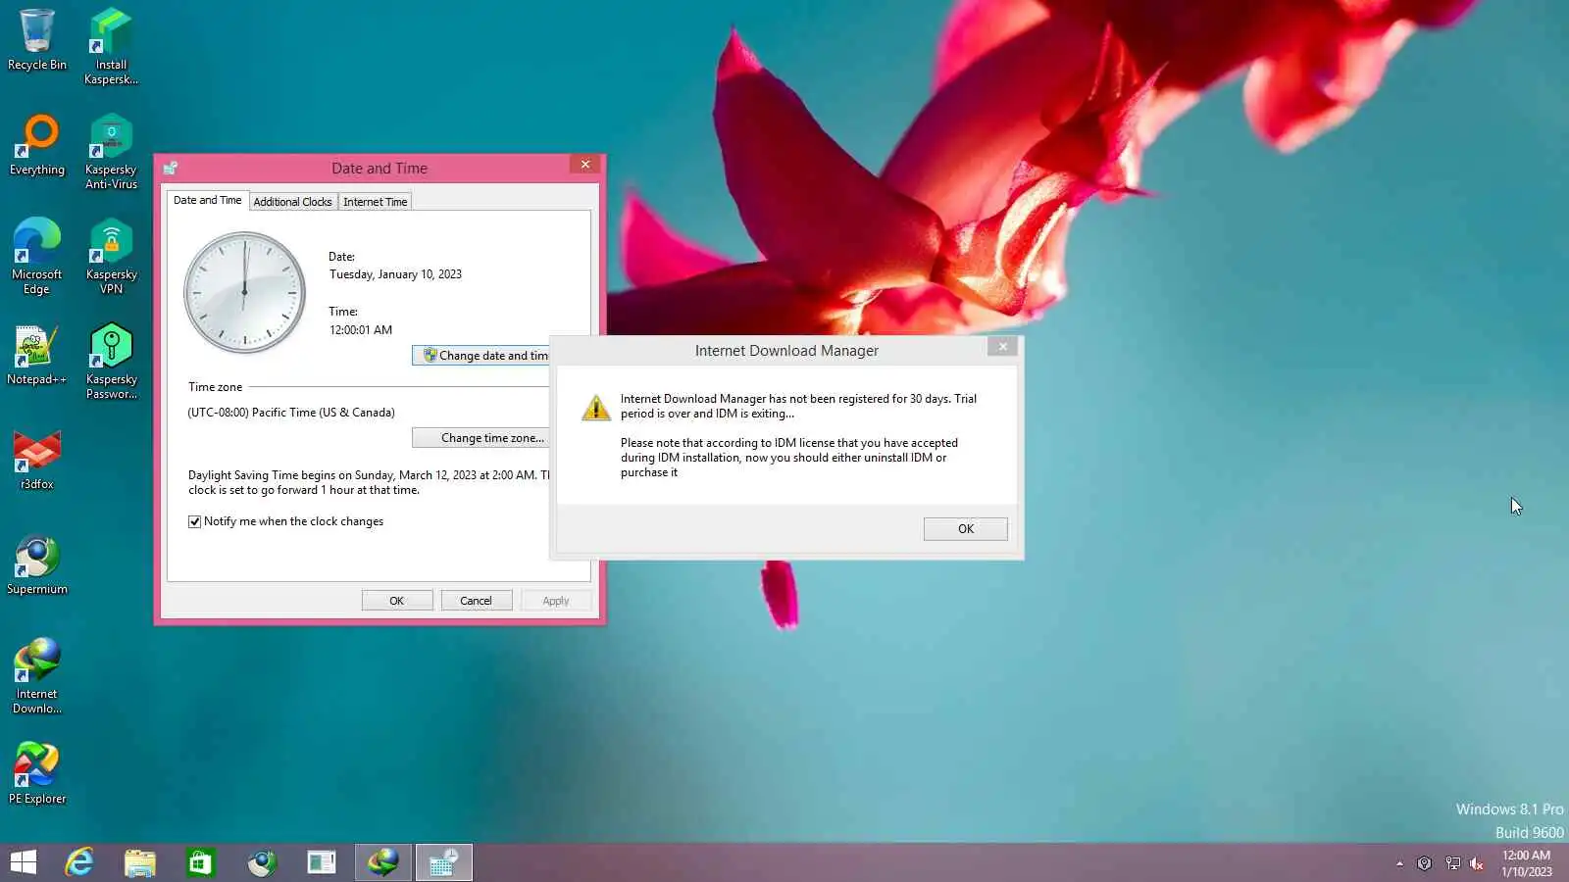The height and width of the screenshot is (882, 1569).
Task: Click the news reader taskbar icon
Action: pos(322,862)
